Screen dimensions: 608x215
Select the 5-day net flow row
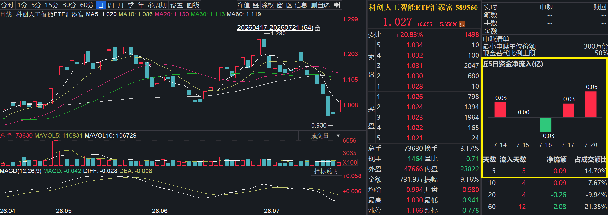click(x=544, y=171)
